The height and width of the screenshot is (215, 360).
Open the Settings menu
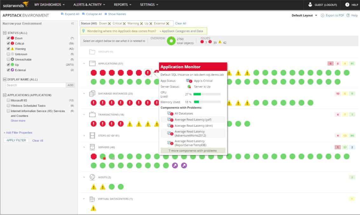(x=149, y=4)
